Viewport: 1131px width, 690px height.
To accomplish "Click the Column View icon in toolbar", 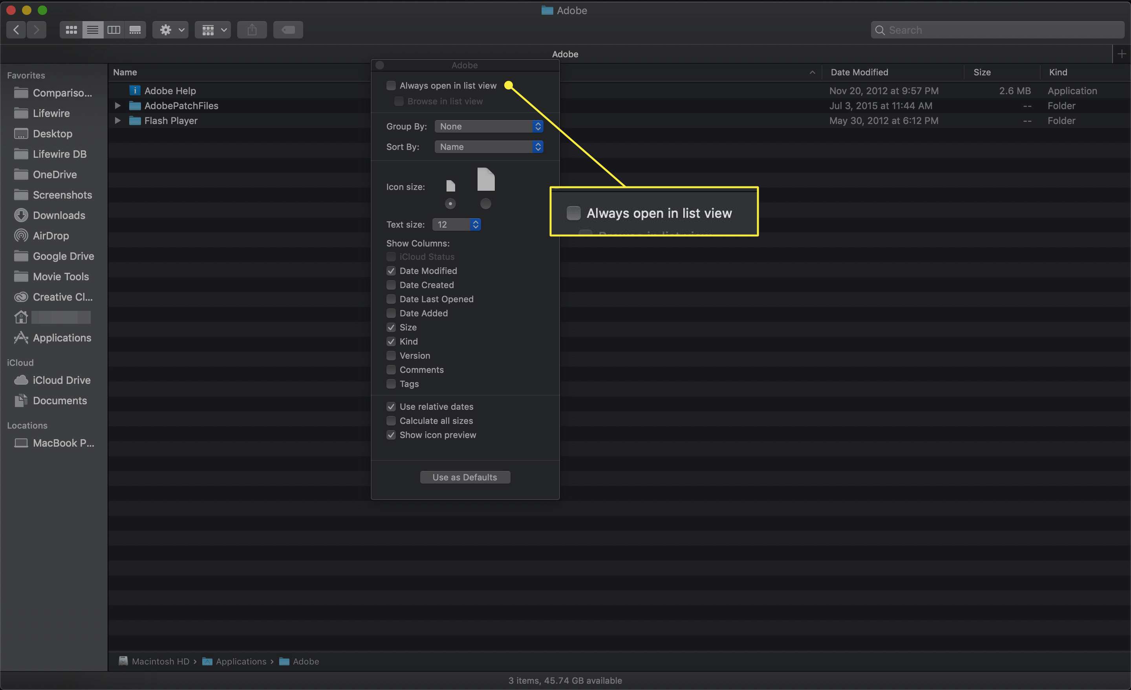I will click(112, 30).
